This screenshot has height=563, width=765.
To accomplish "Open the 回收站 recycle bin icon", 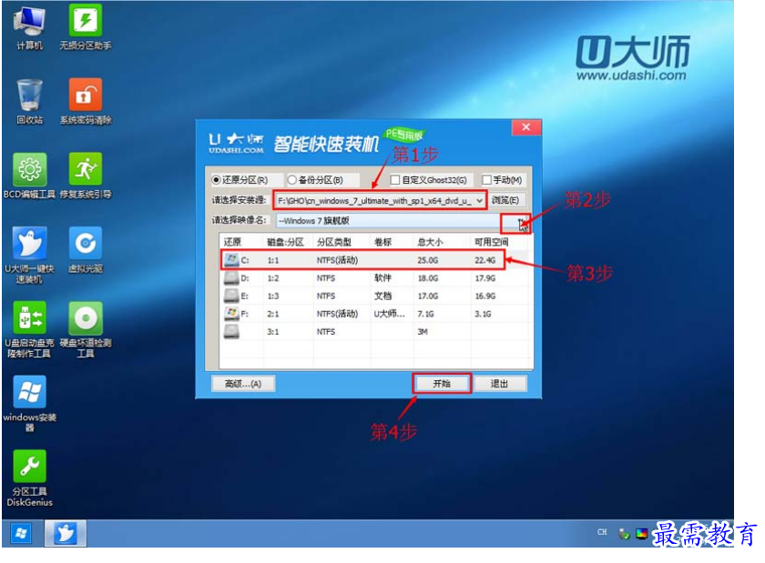I will click(29, 101).
